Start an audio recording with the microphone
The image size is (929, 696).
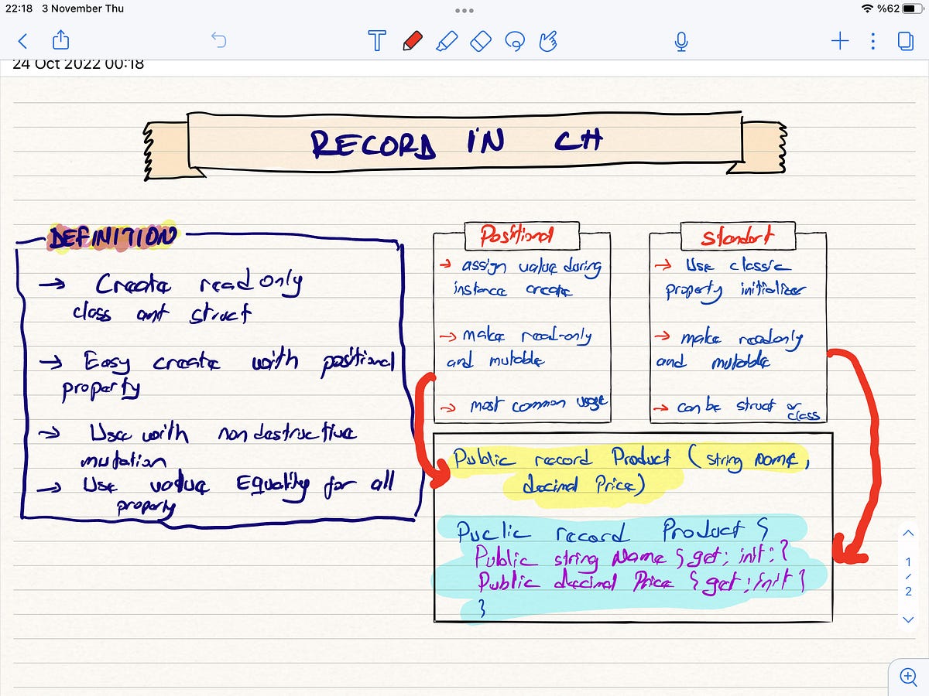pos(680,41)
